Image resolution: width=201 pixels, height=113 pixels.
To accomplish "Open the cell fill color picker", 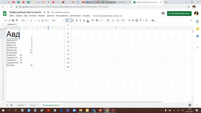I will (93, 20).
